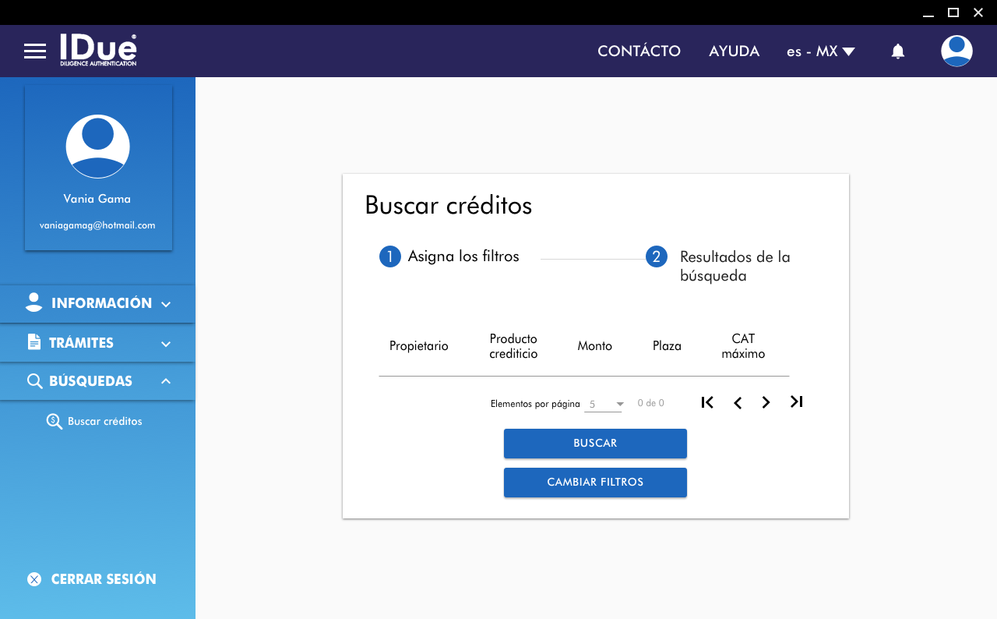Jump to last results page
This screenshot has width=997, height=619.
click(x=796, y=402)
